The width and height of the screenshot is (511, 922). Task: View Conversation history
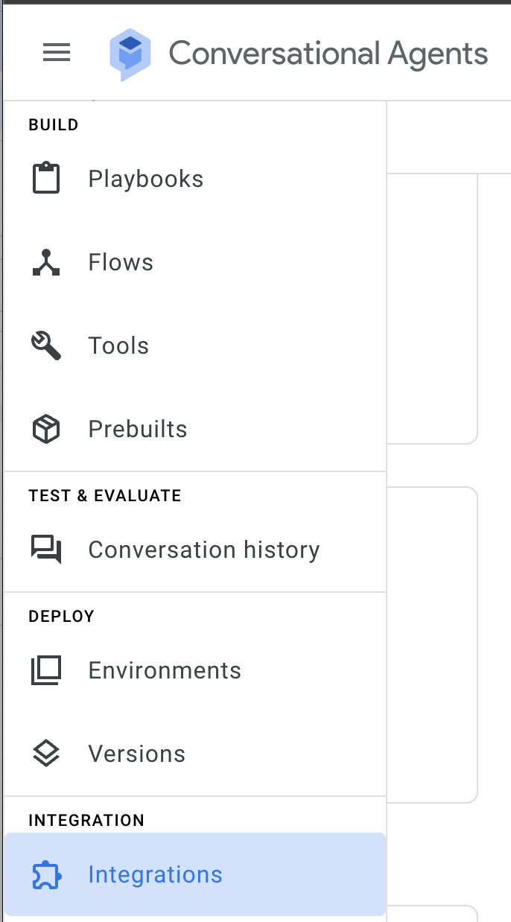point(204,550)
